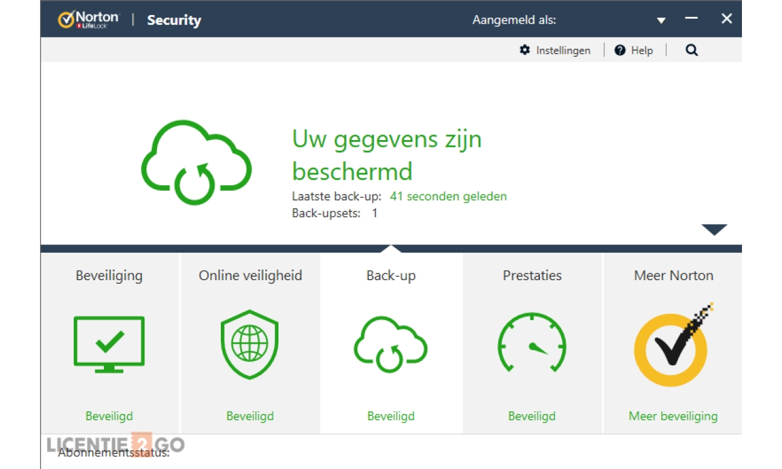Open the Prestaties tab label

click(x=532, y=275)
